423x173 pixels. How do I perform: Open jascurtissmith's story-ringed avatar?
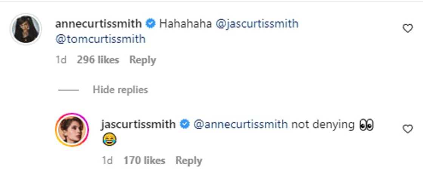(72, 130)
